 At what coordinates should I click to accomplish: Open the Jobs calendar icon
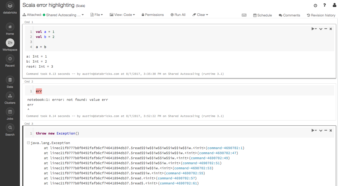pyautogui.click(x=10, y=112)
